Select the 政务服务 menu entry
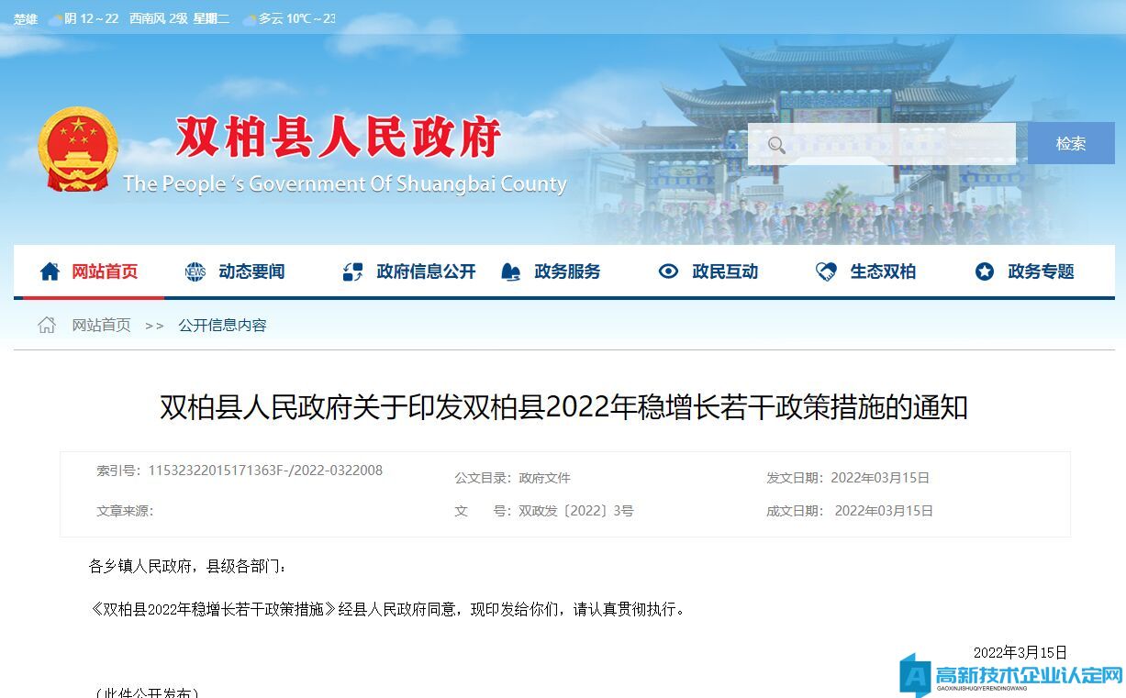Image resolution: width=1126 pixels, height=698 pixels. click(x=567, y=271)
